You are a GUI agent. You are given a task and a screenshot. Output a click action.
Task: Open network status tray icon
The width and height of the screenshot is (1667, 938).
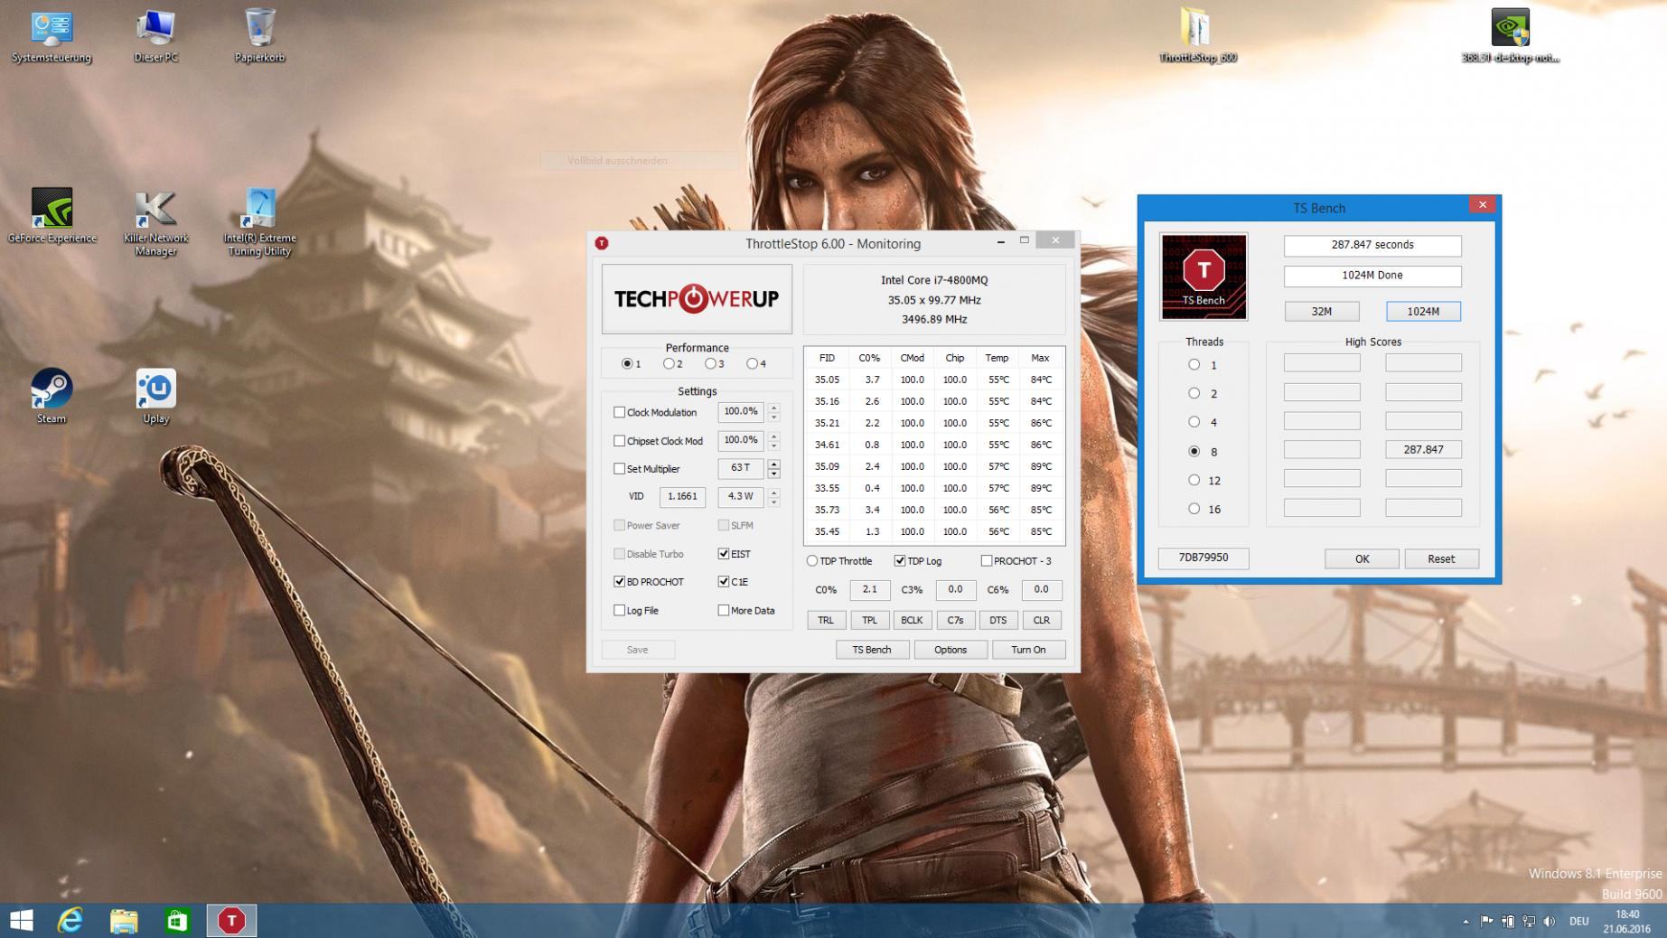1529,922
